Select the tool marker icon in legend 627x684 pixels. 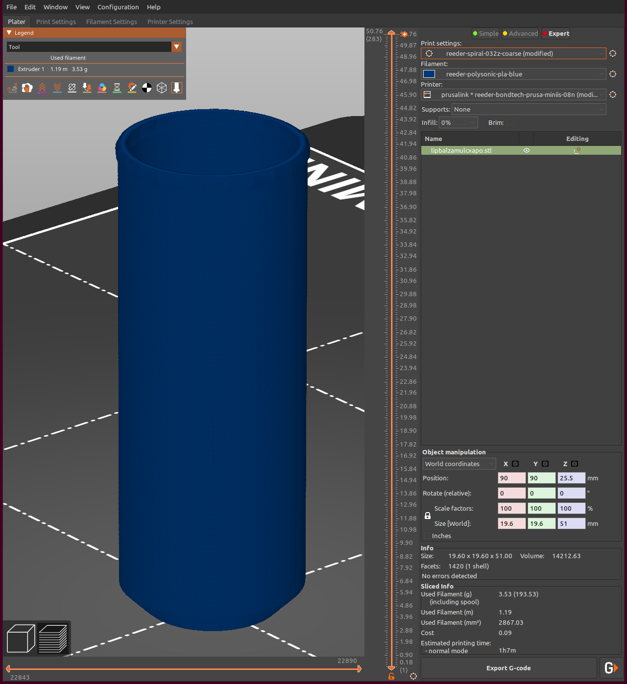click(176, 88)
